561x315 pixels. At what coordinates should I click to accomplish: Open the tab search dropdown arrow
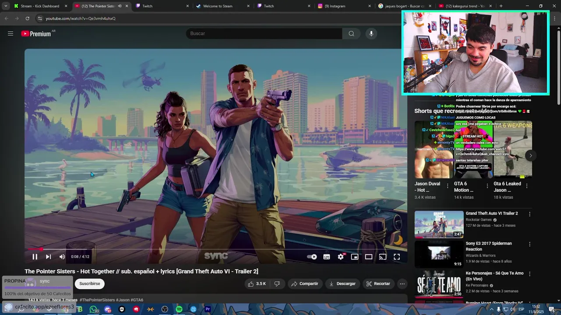click(x=5, y=6)
